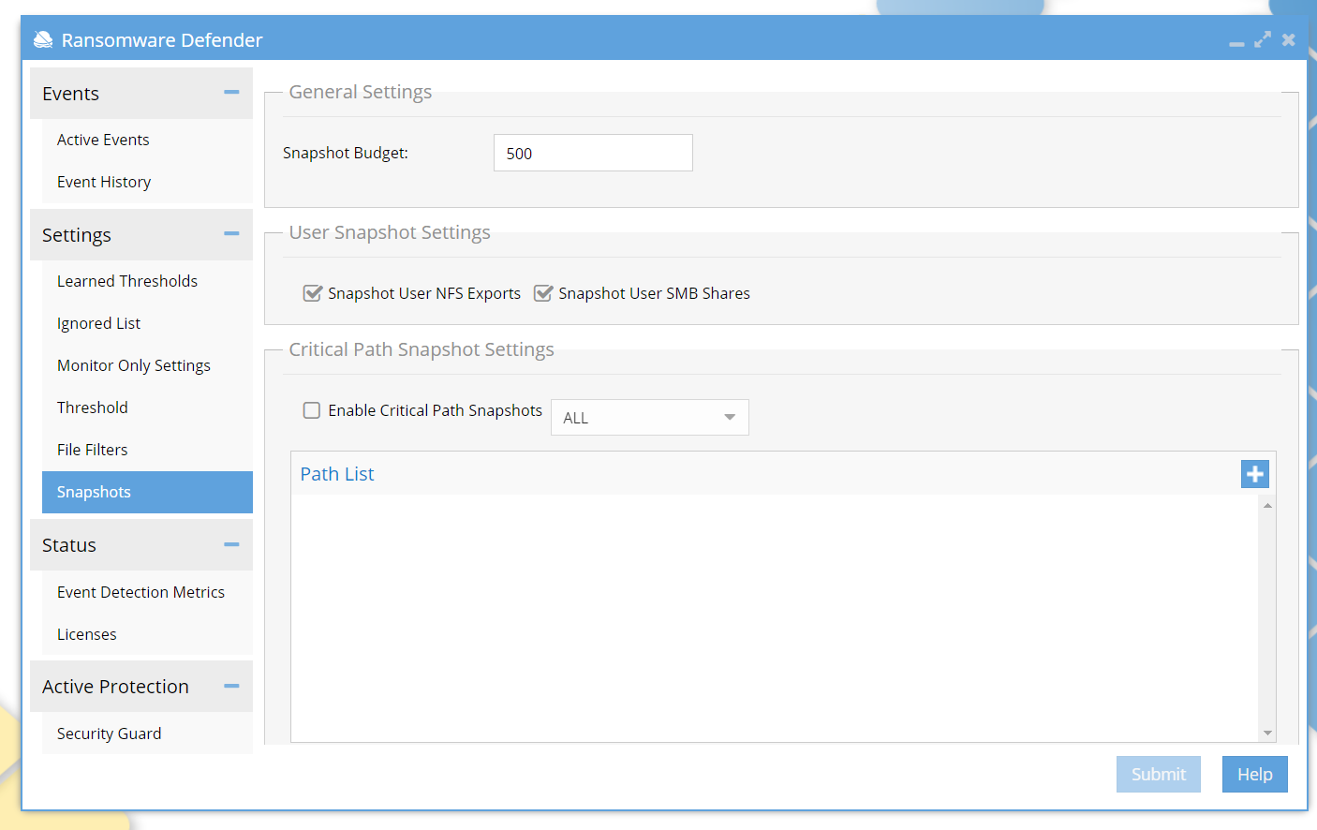Open Active Events page
1317x830 pixels.
(147, 140)
